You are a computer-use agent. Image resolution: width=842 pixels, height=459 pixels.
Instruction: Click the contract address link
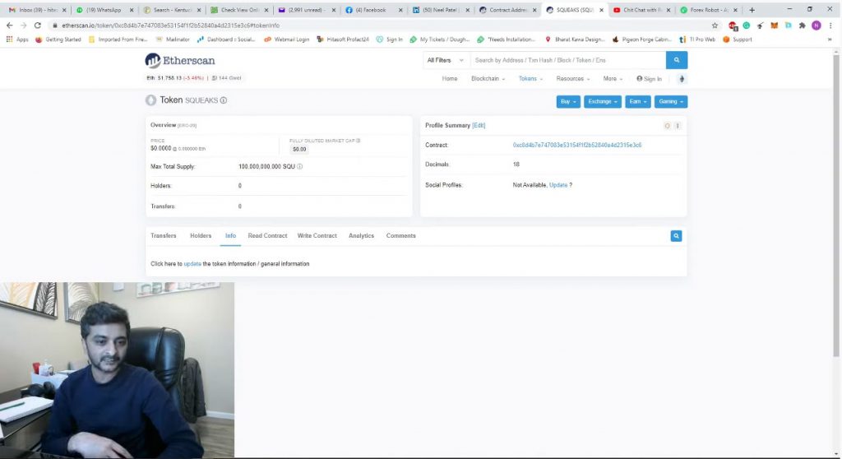[576, 146]
